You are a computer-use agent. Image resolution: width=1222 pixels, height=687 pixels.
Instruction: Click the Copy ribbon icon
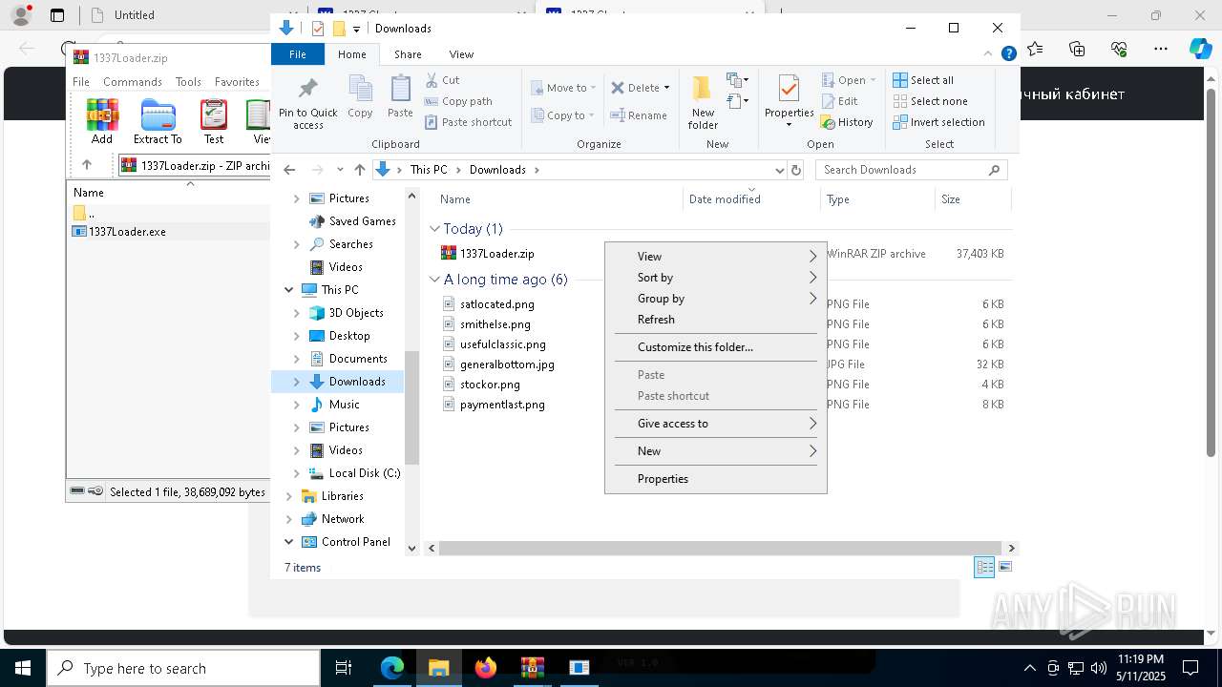[360, 96]
